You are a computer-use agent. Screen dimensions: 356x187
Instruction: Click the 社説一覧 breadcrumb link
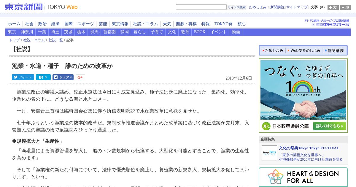[x=56, y=40]
